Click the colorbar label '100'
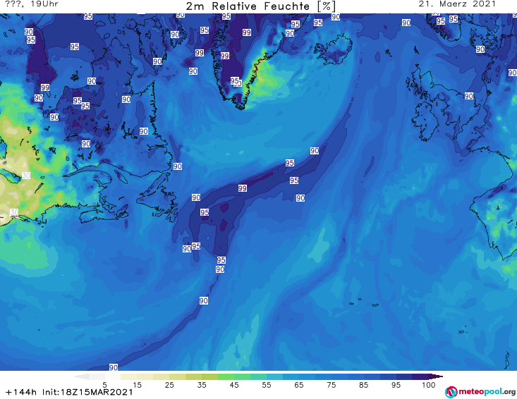Image resolution: width=517 pixels, height=399 pixels. tap(429, 385)
